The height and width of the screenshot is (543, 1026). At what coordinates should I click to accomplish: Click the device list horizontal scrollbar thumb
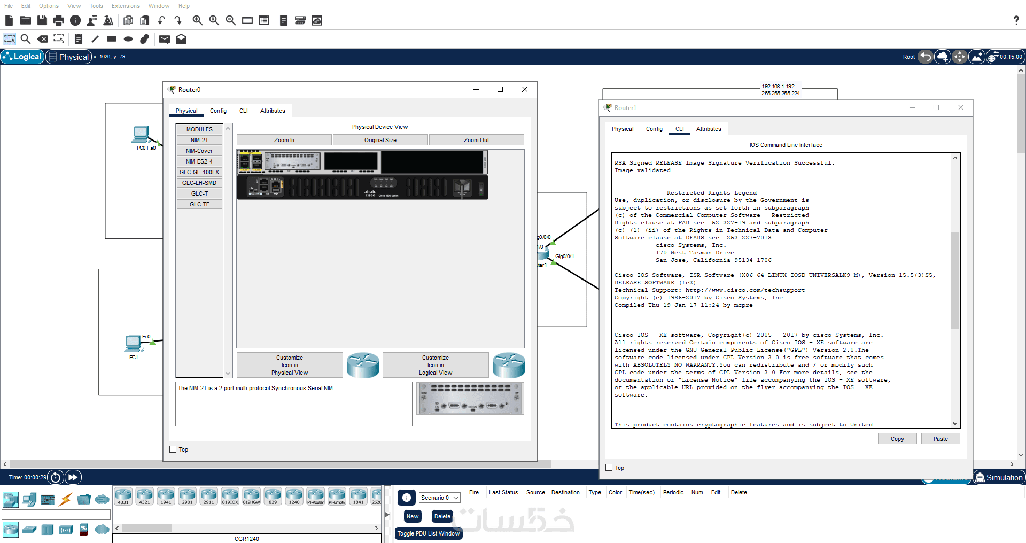(x=146, y=529)
